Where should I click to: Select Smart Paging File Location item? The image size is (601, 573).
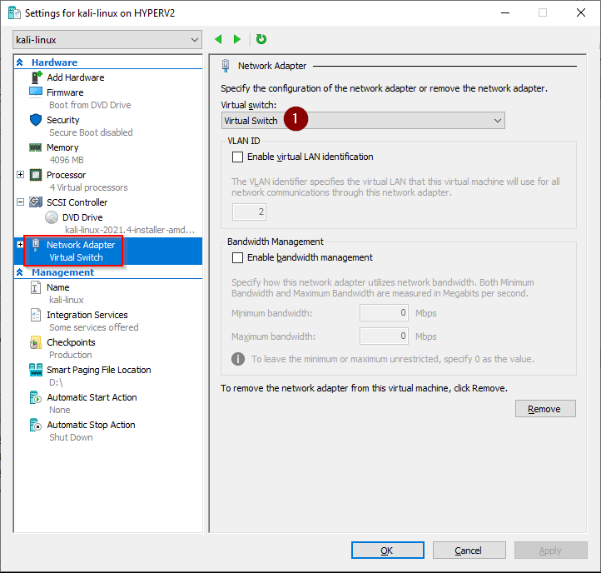click(x=98, y=370)
